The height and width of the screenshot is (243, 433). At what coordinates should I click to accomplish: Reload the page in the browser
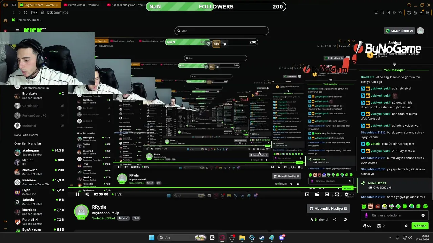pyautogui.click(x=25, y=12)
